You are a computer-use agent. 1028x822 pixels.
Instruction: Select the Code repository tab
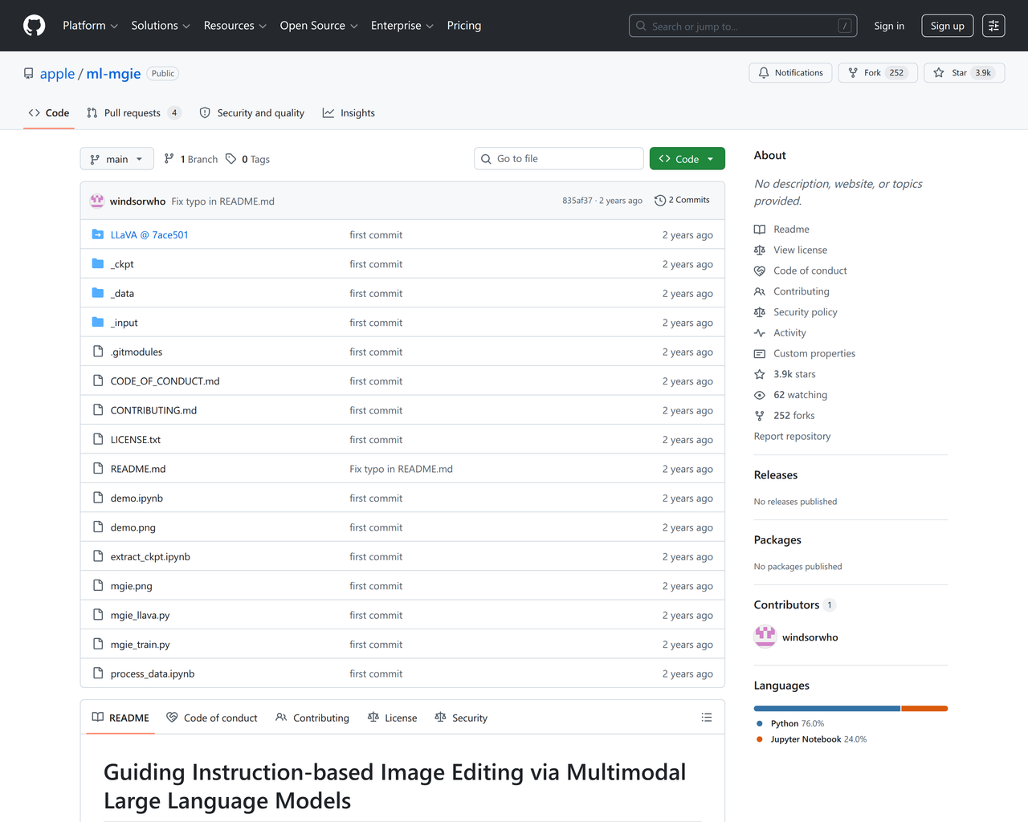(x=49, y=113)
